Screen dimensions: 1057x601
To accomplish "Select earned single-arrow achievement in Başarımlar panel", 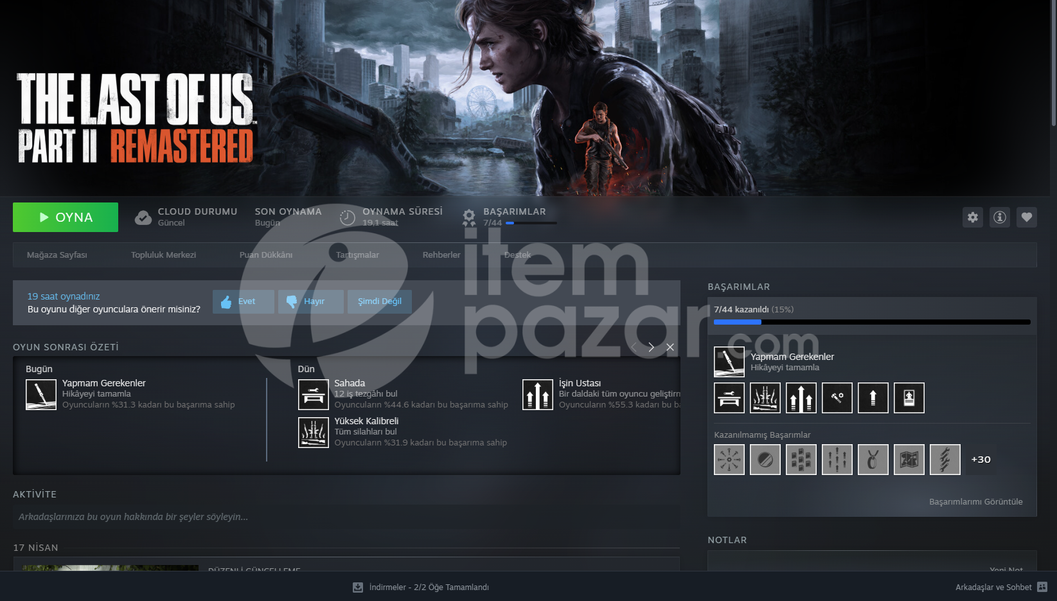I will 873,398.
